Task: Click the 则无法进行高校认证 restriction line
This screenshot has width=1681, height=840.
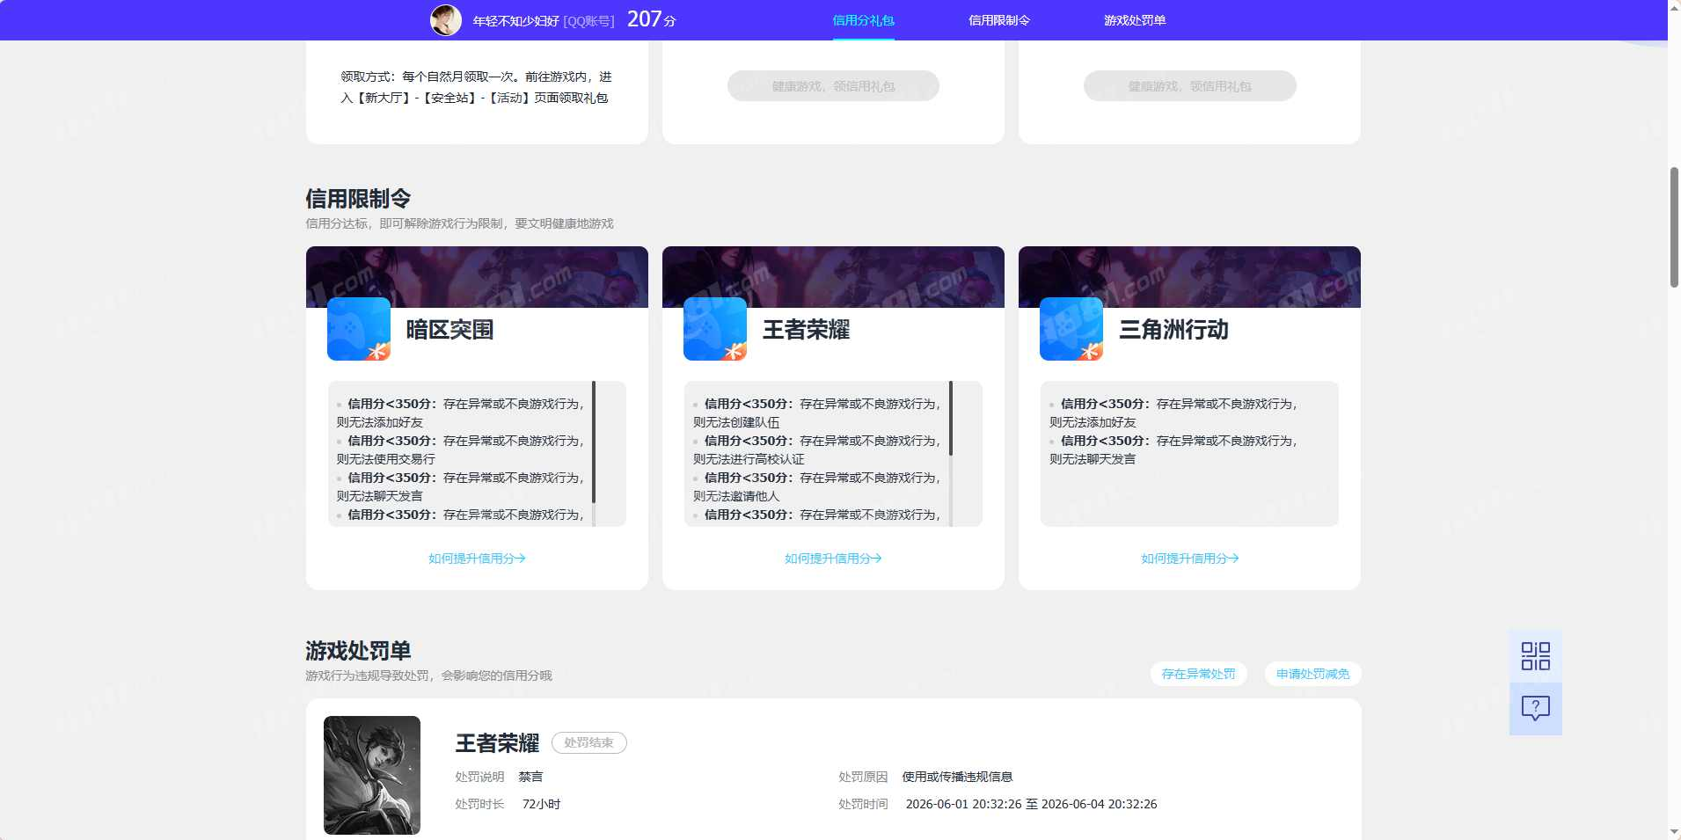Action: (748, 459)
